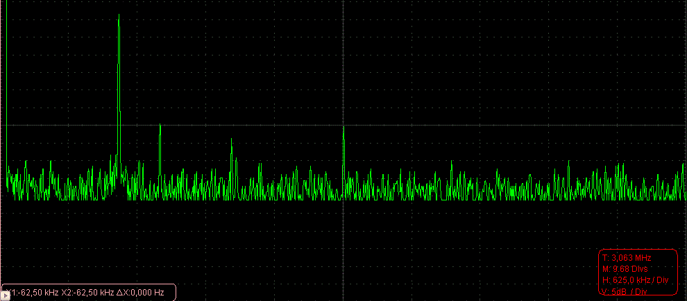Click the cursor readout bar at the bottom
This screenshot has height=301, width=687.
click(88, 293)
